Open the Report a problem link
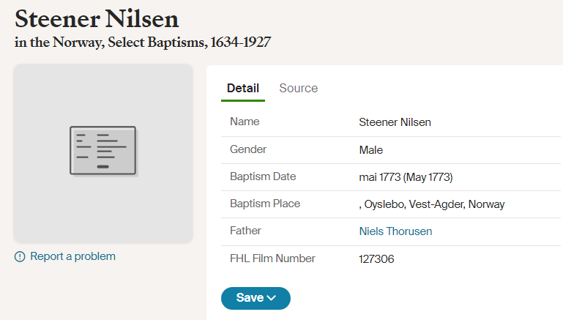 (73, 256)
